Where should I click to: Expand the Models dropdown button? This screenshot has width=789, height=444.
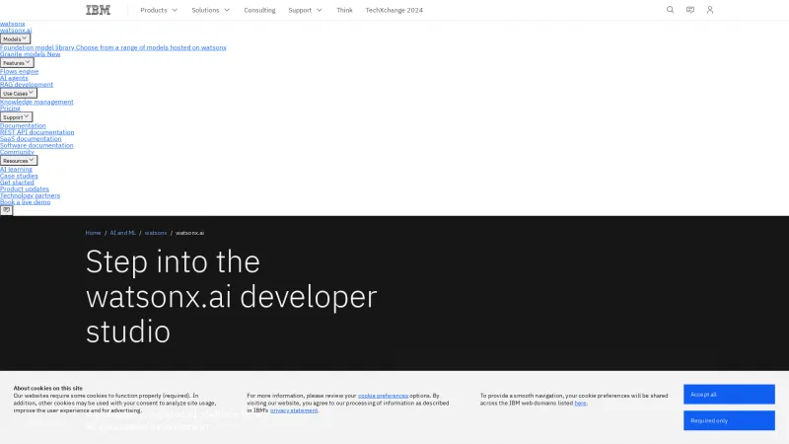pyautogui.click(x=15, y=38)
